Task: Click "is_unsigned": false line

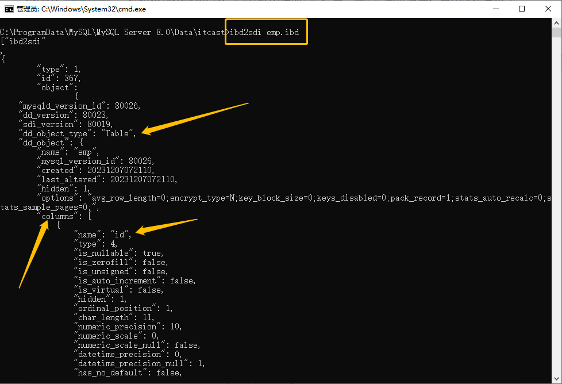Action: [x=121, y=271]
